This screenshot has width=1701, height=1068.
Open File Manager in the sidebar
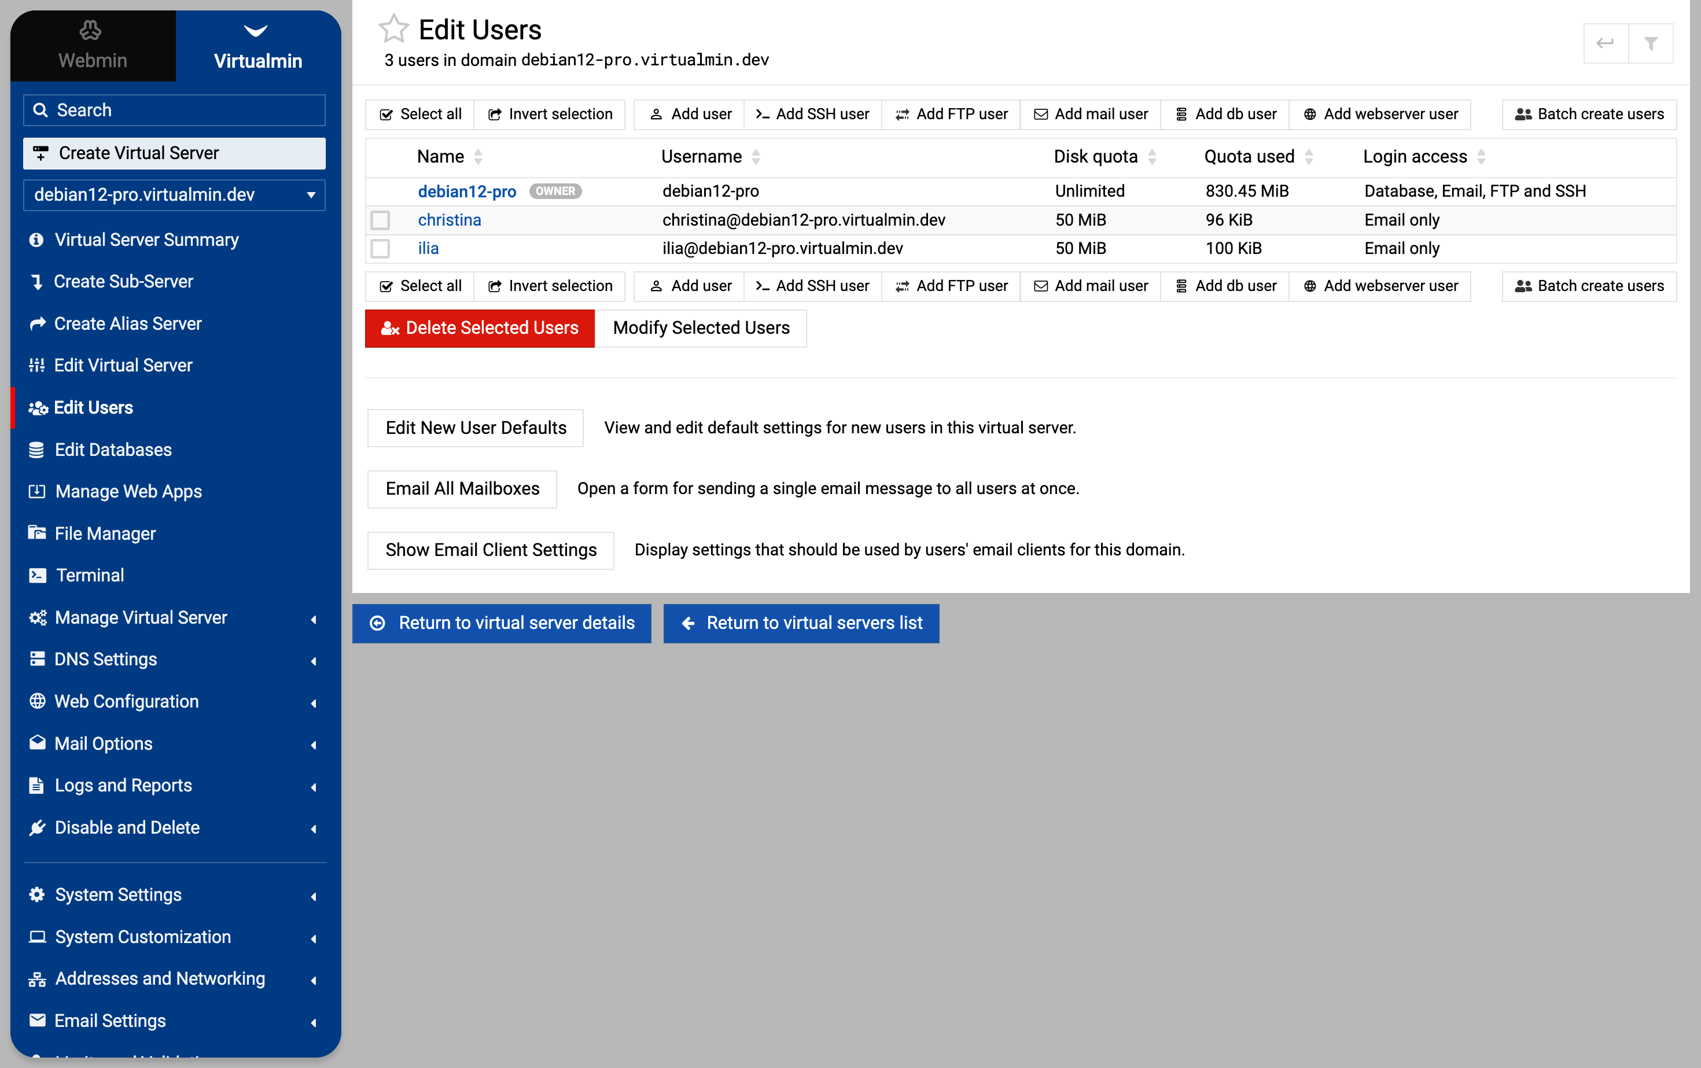[105, 533]
